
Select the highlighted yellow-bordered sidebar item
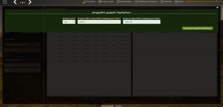click(x=22, y=55)
